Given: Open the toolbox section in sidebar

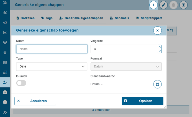Looking at the screenshot, I should pos(5,92).
